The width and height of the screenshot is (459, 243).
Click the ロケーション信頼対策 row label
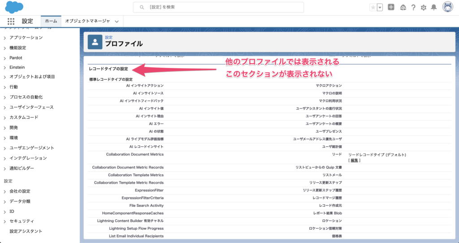pyautogui.click(x=325, y=228)
